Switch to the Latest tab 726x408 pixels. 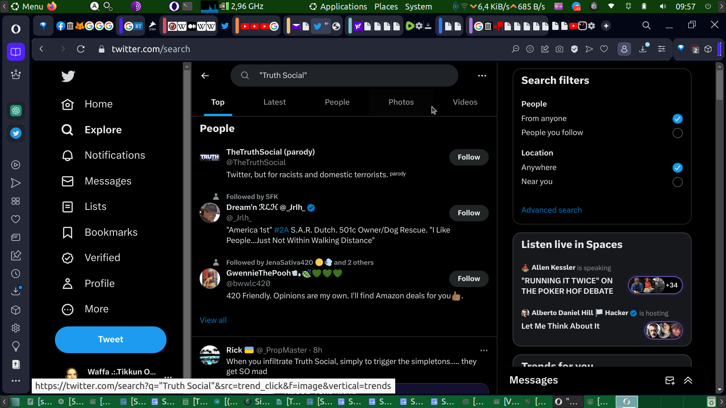(x=275, y=102)
